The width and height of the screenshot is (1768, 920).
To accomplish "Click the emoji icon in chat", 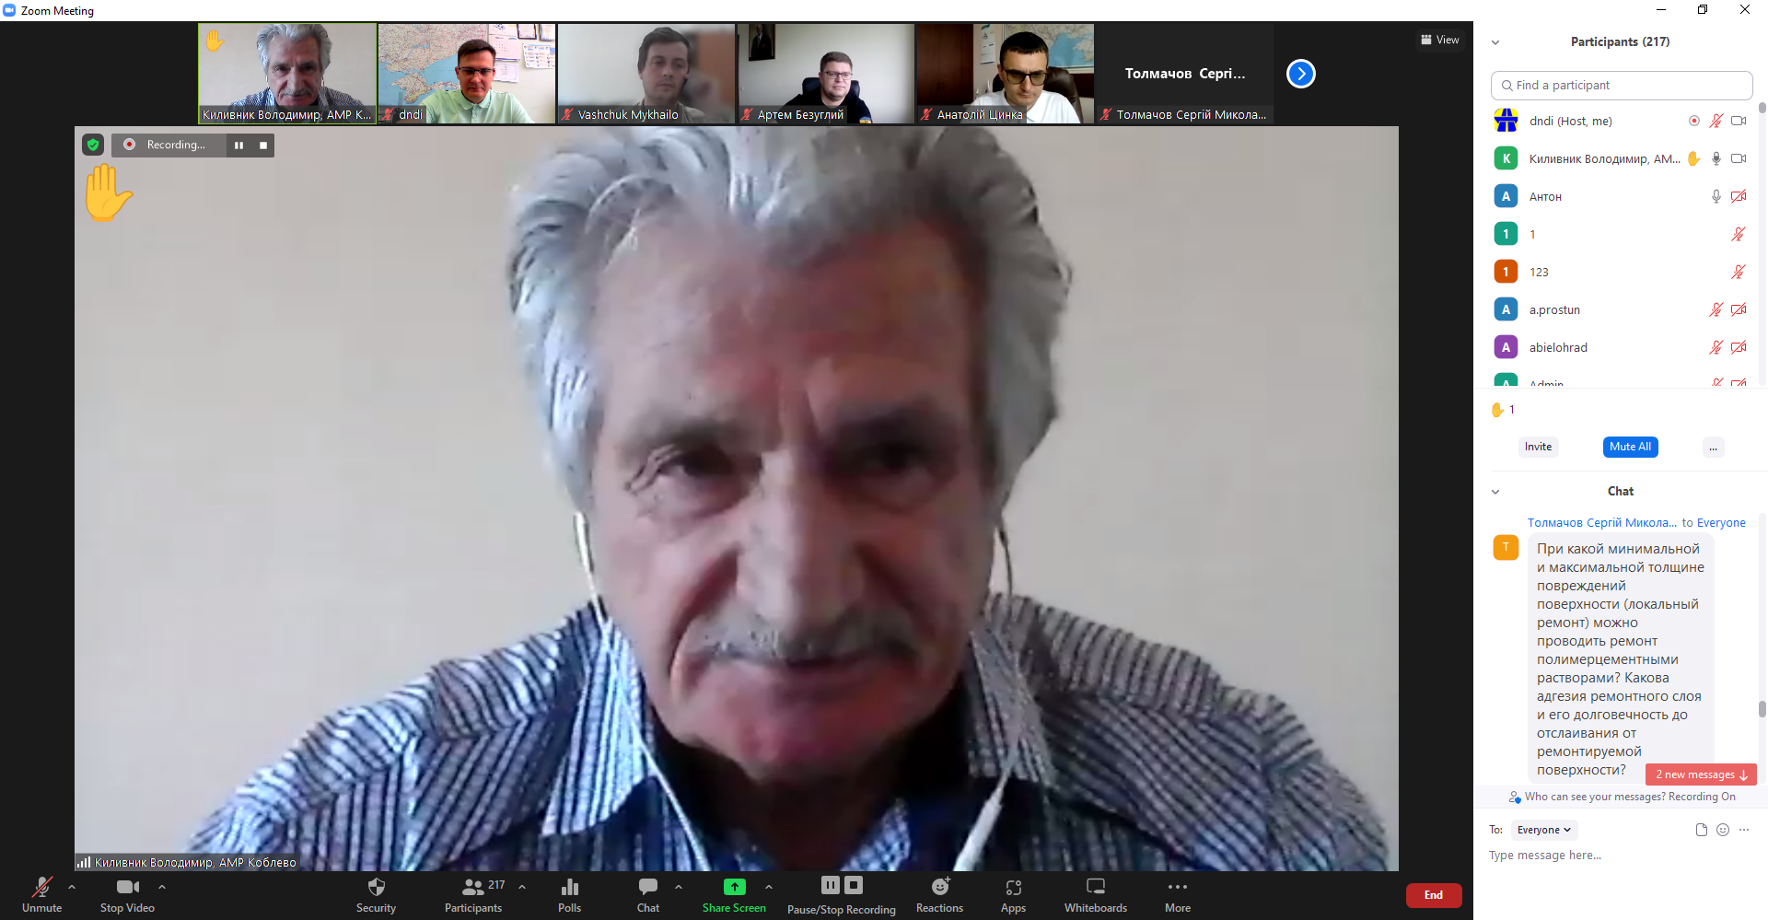I will 1723,830.
